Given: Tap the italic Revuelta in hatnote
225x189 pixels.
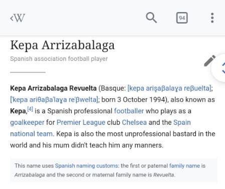Looking at the screenshot, I should click(164, 175).
